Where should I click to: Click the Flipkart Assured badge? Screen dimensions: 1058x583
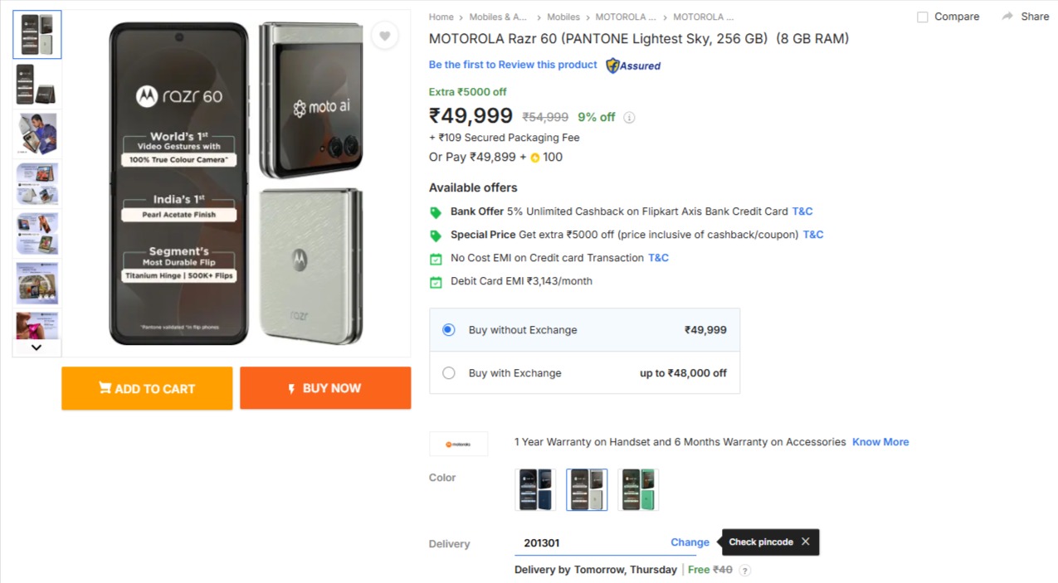coord(633,66)
